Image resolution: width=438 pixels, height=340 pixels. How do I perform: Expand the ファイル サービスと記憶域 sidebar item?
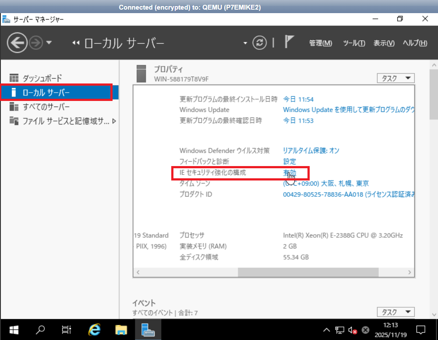(x=114, y=121)
